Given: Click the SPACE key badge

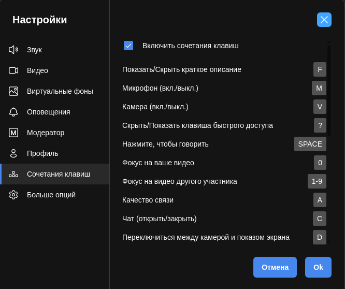Looking at the screenshot, I should [310, 144].
